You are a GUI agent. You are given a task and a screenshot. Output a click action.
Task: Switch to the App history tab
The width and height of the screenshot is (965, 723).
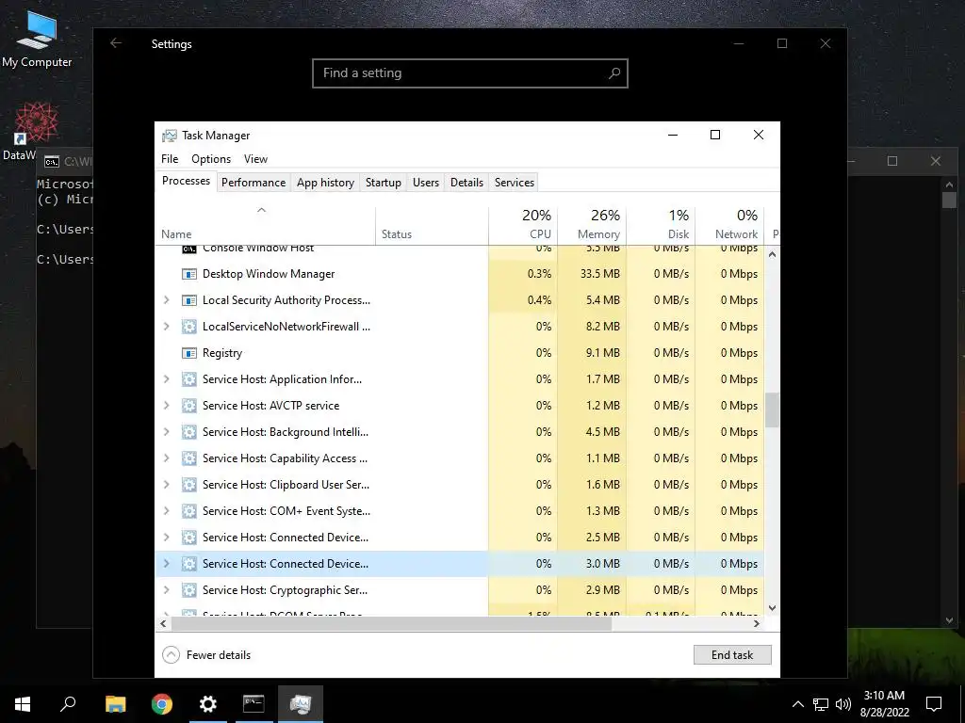click(x=325, y=183)
